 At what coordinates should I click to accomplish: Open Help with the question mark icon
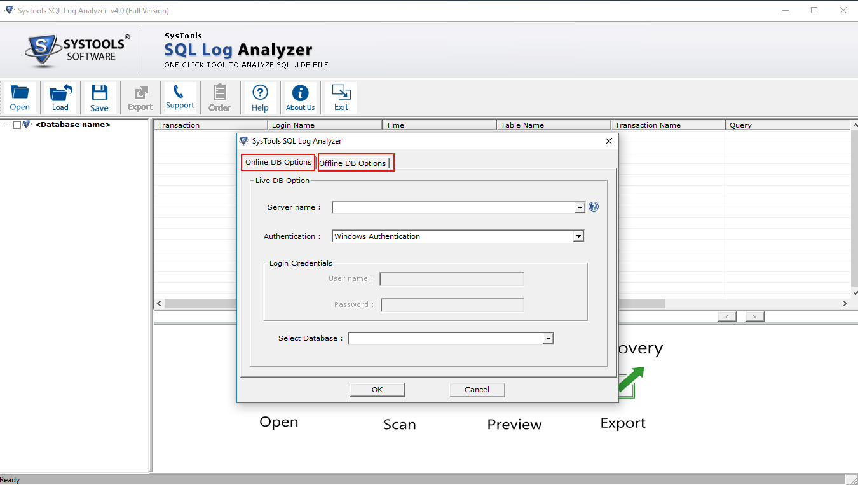click(260, 98)
